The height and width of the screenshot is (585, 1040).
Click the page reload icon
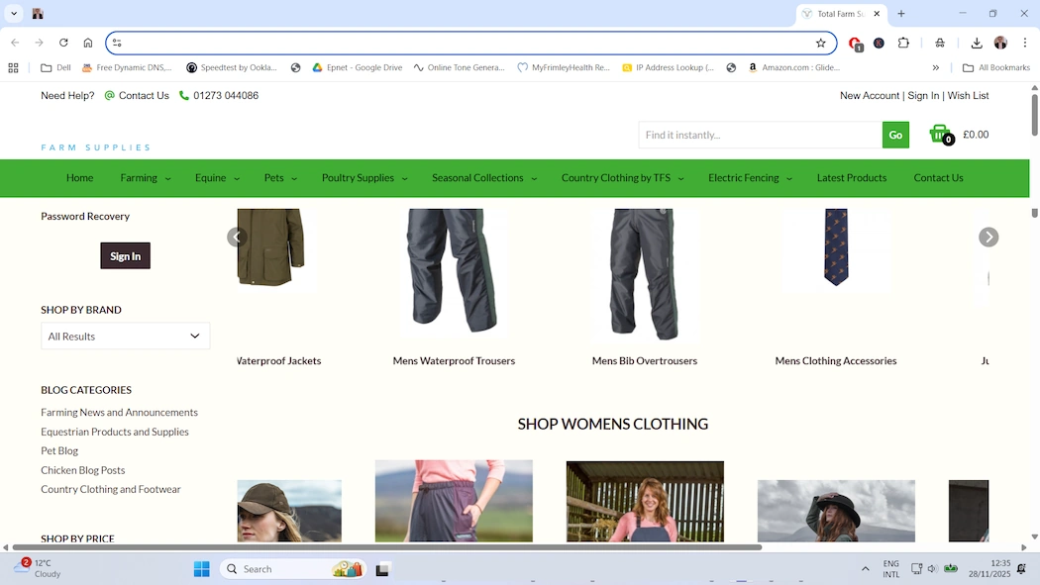click(62, 43)
